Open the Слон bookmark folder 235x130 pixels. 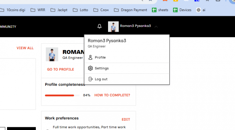(101, 10)
